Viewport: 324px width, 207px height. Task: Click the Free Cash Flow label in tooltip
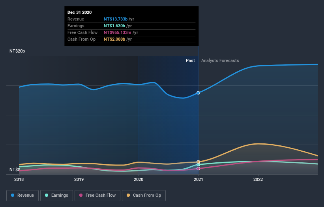[x=82, y=32]
